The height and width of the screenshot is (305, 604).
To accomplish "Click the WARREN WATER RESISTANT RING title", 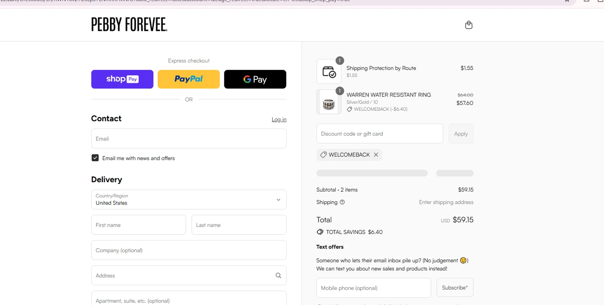I will coord(389,95).
